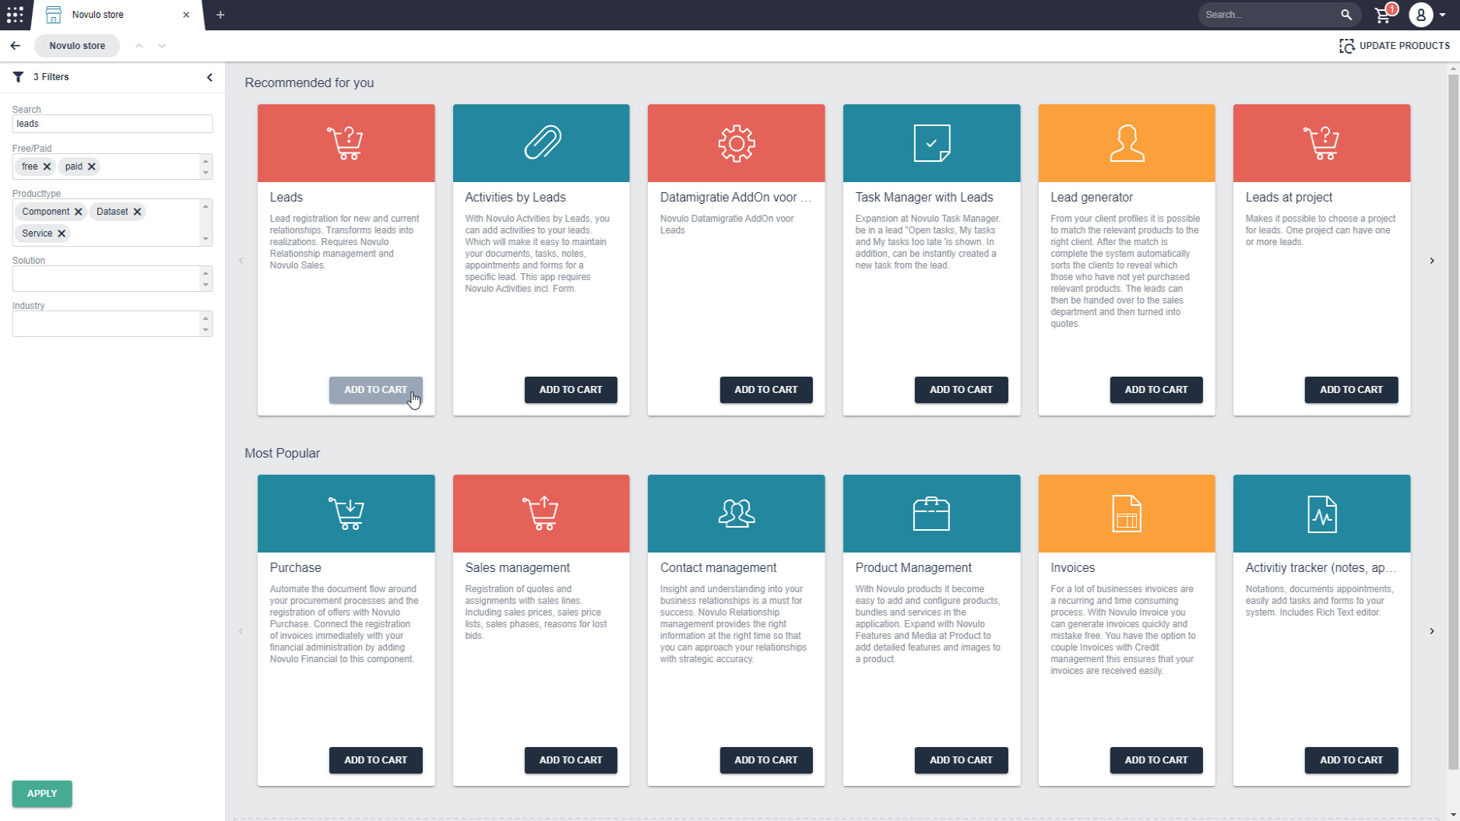Click the breadcrumb up arrow
1460x821 pixels.
(139, 46)
